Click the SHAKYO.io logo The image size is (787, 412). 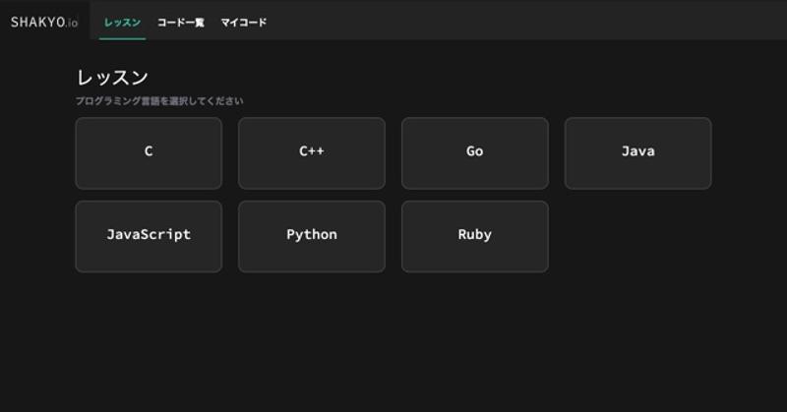39,22
